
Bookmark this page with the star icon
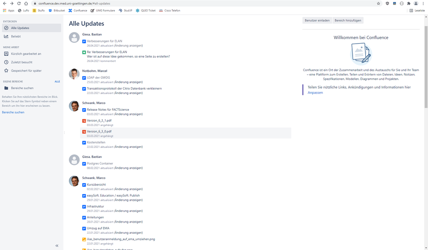tap(378, 3)
